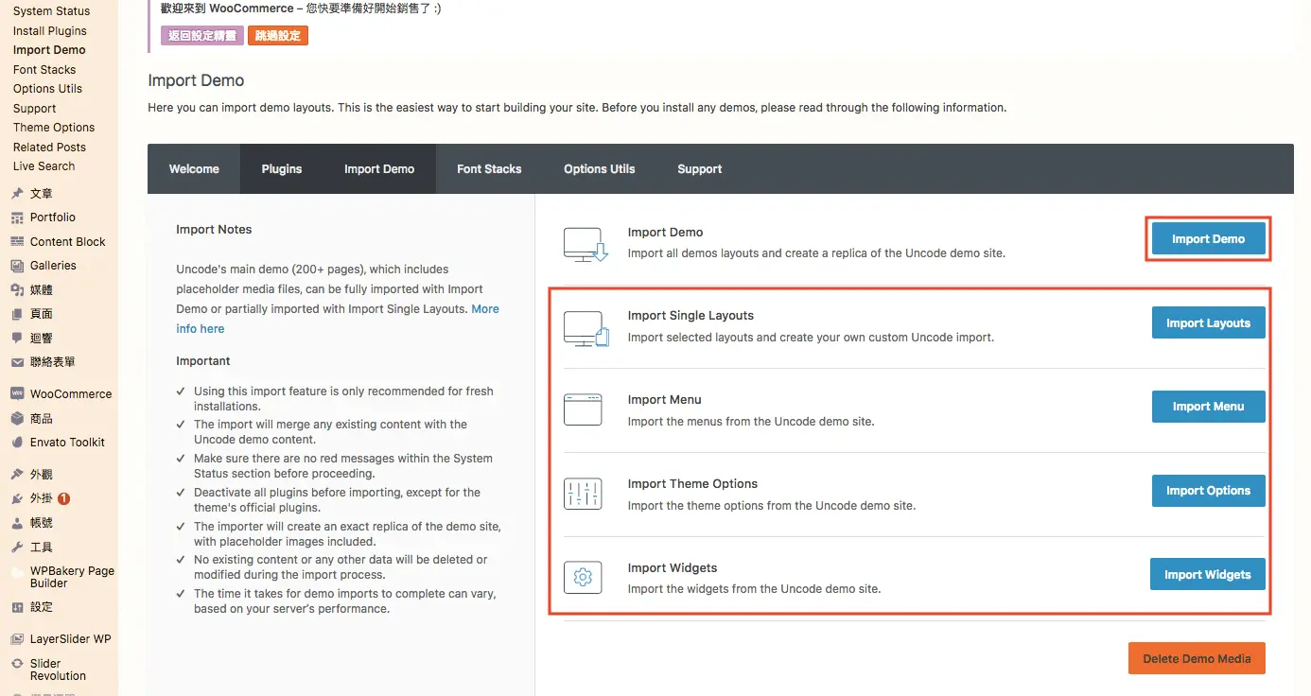The image size is (1311, 696).
Task: Select the Import Demo tab
Action: (379, 169)
